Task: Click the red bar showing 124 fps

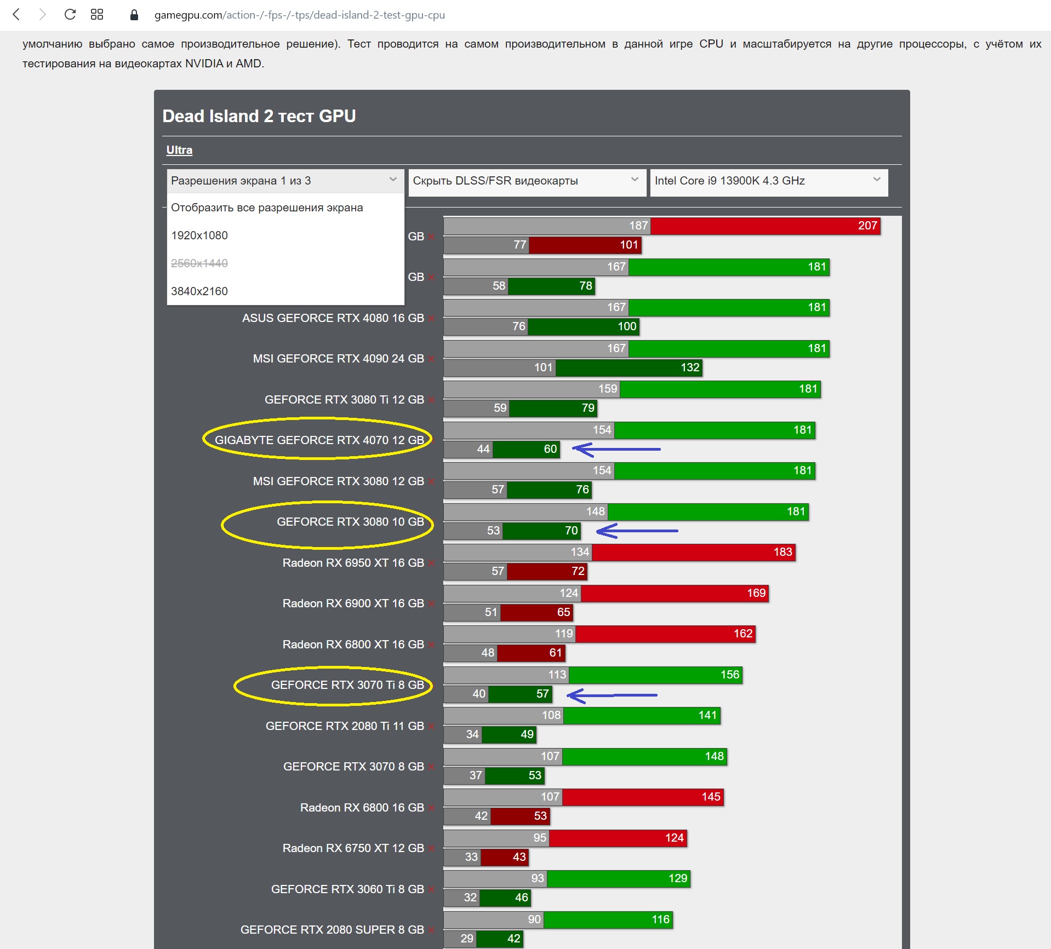Action: click(618, 838)
